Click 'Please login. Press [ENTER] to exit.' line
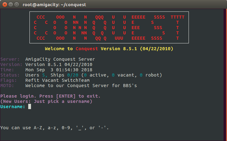Image resolution: width=227 pixels, height=141 pixels. [50, 96]
